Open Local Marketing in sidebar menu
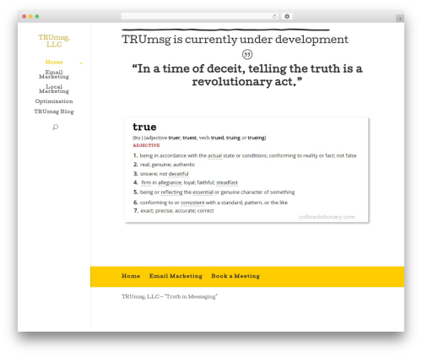Viewport: 422px width, 357px height. (x=54, y=89)
